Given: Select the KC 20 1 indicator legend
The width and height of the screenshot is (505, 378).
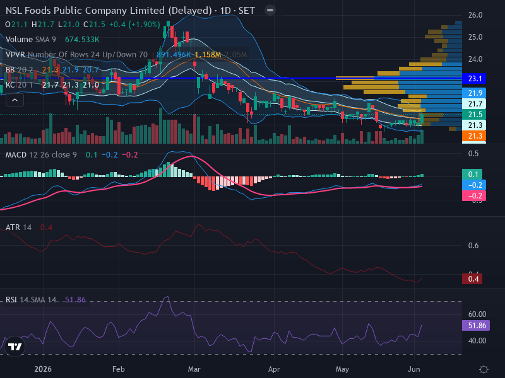Looking at the screenshot, I should 52,85.
